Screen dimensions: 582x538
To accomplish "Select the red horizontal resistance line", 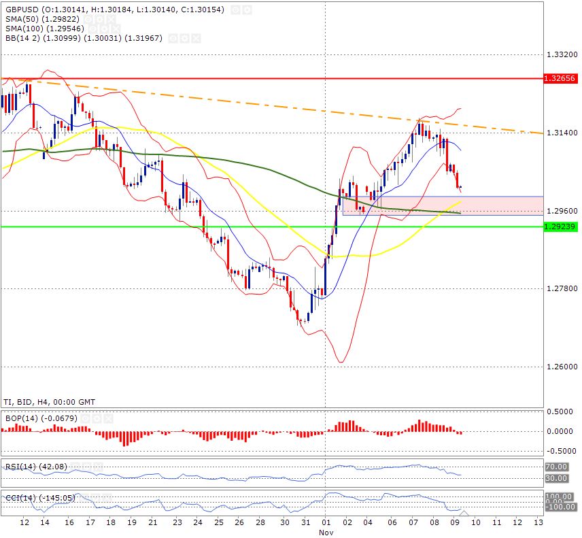I will 272,78.
